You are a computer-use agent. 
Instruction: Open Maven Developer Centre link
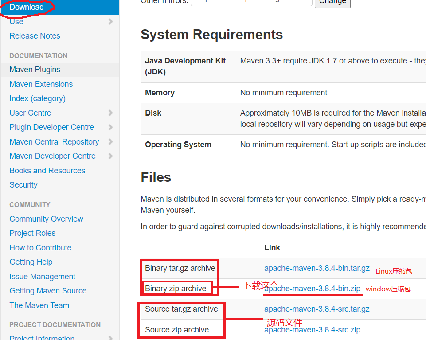pos(52,156)
